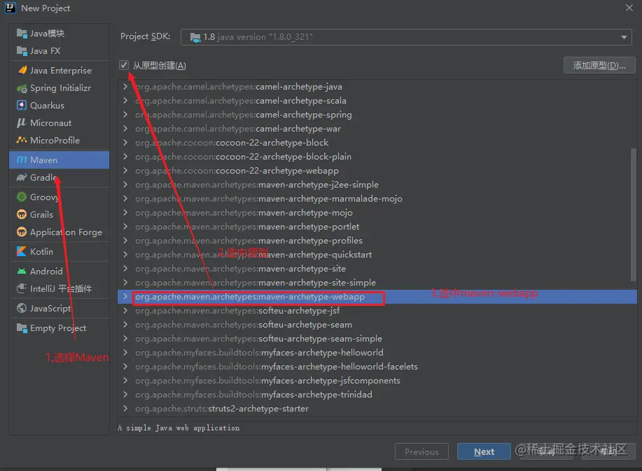
Task: Expand the camel-archetype-scala node
Action: (x=125, y=100)
